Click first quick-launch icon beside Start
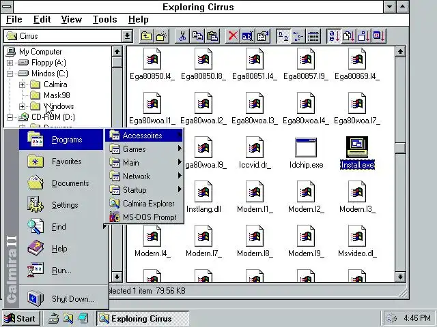Screen dimensions: 437x327 (x=53, y=318)
